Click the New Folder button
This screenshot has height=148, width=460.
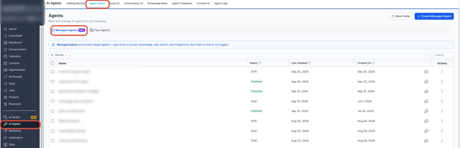pyautogui.click(x=401, y=16)
